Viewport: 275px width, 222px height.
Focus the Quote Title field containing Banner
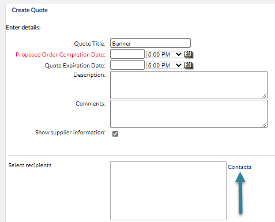[150, 43]
